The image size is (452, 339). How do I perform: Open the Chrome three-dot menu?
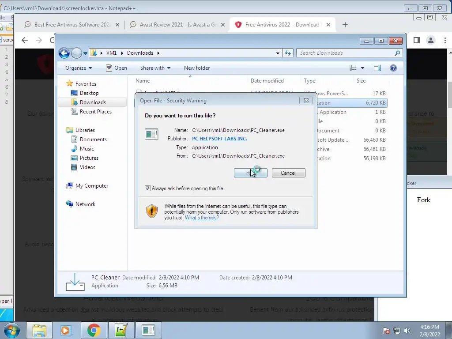click(445, 40)
